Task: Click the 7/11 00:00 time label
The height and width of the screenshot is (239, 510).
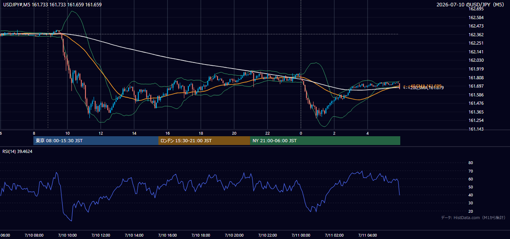Action: pyautogui.click(x=301, y=235)
